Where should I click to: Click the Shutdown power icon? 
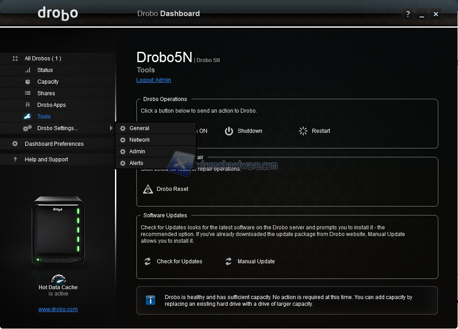(x=229, y=131)
